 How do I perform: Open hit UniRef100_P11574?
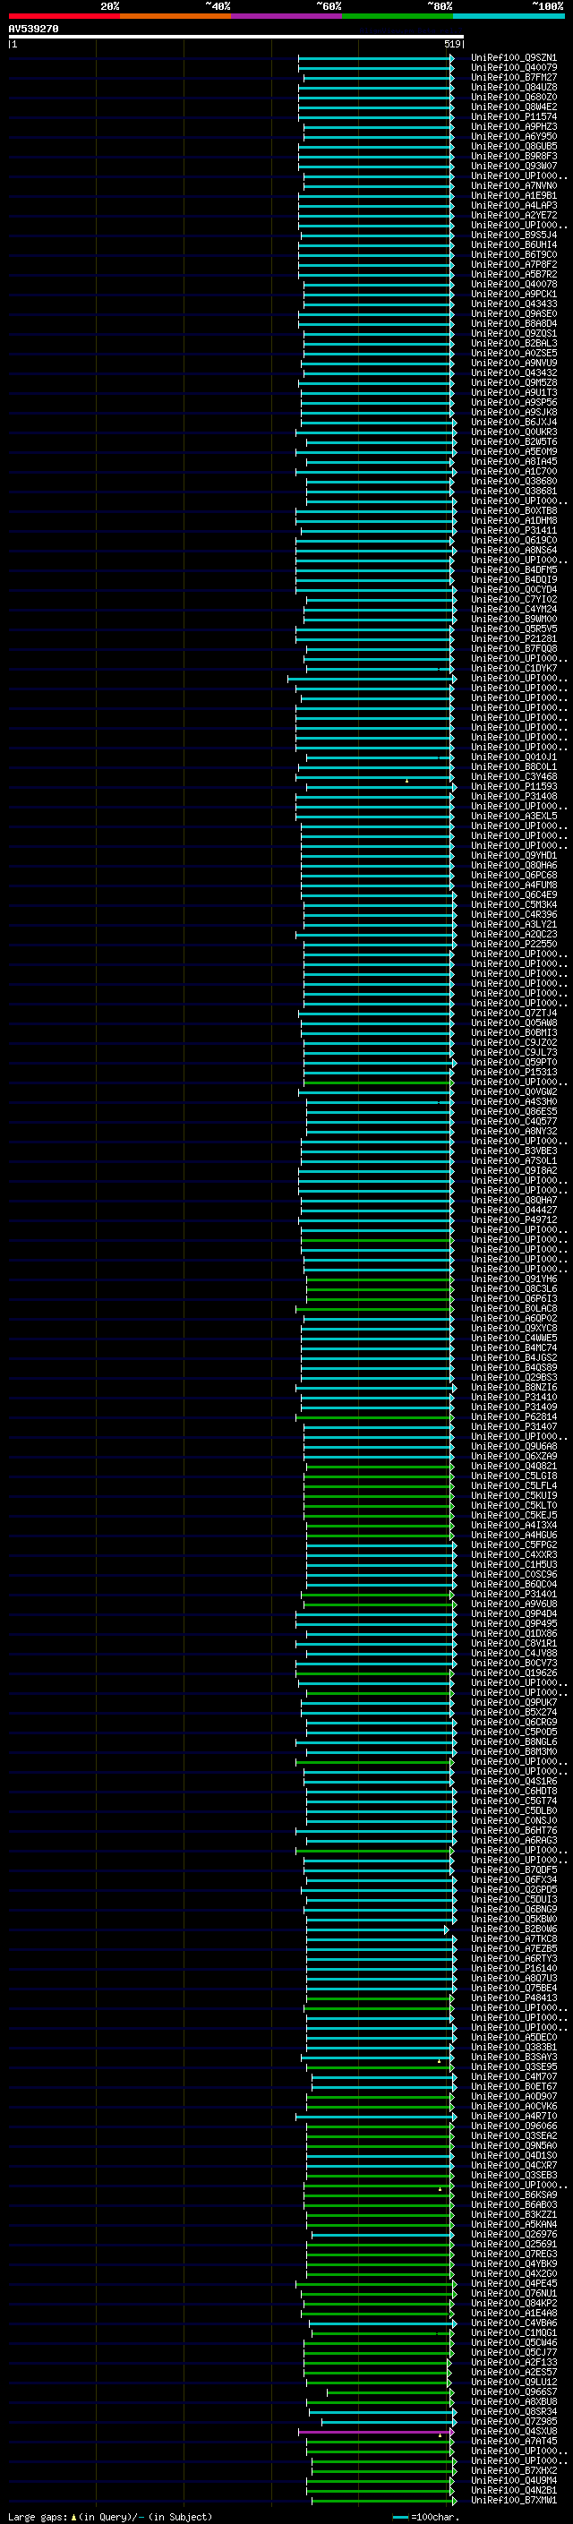(x=514, y=116)
